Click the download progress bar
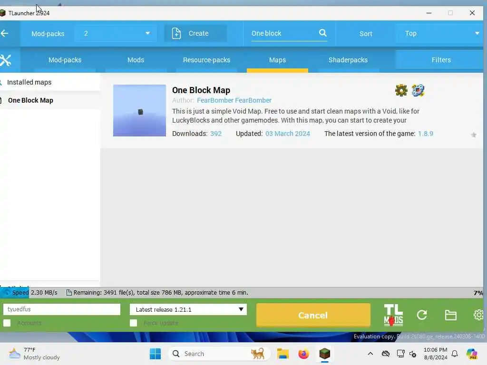Viewport: 487px width, 365px height. point(242,293)
